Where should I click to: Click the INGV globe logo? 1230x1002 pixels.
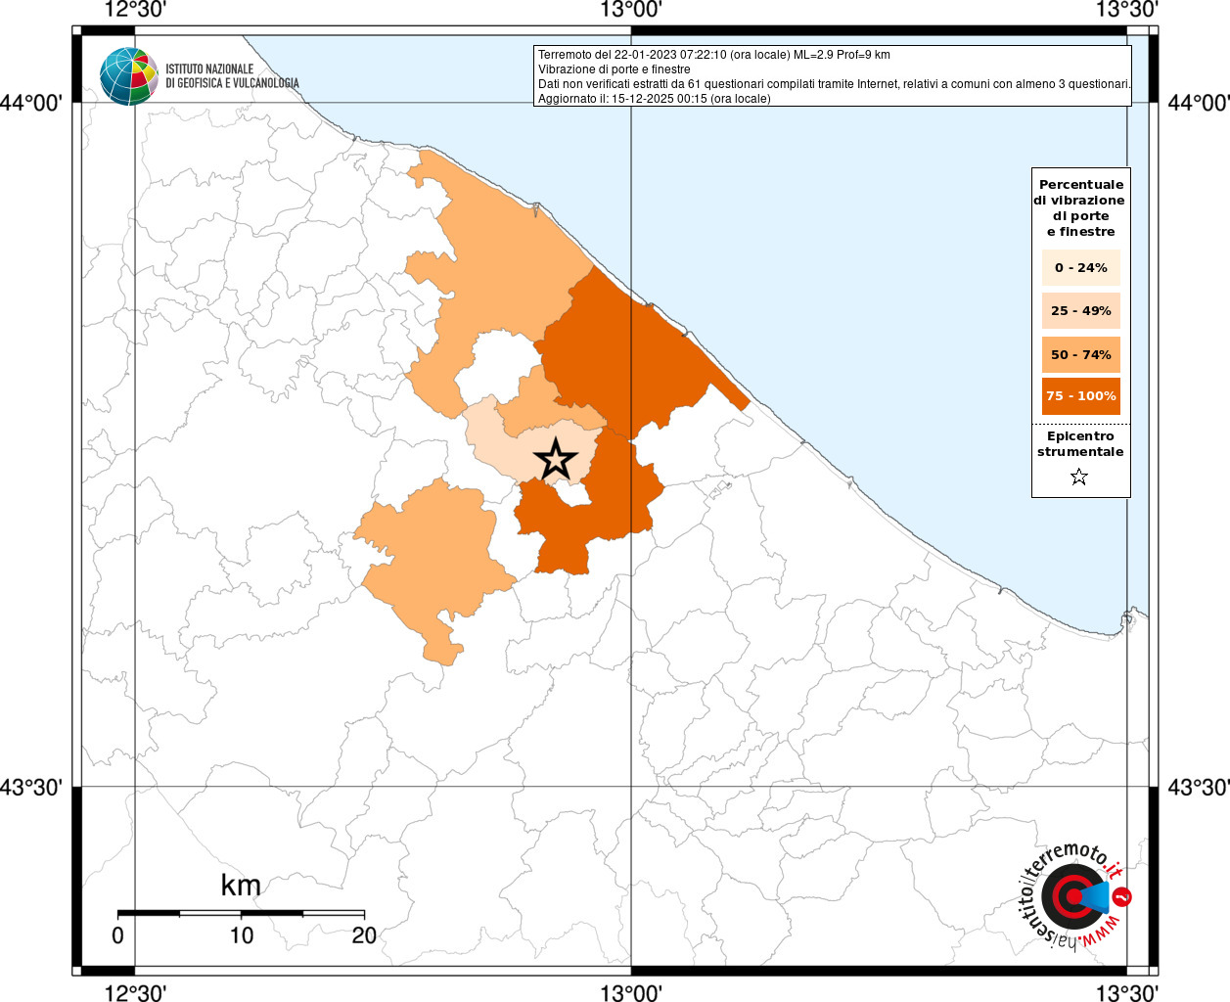tap(128, 76)
